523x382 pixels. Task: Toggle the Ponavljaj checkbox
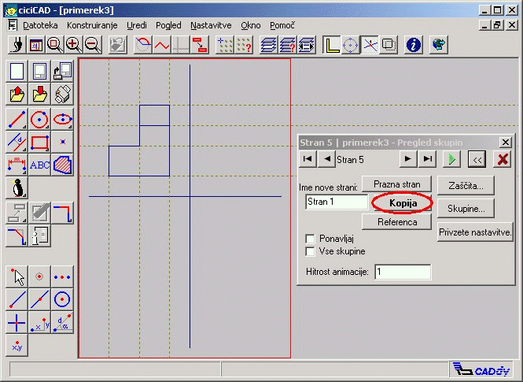click(x=310, y=239)
